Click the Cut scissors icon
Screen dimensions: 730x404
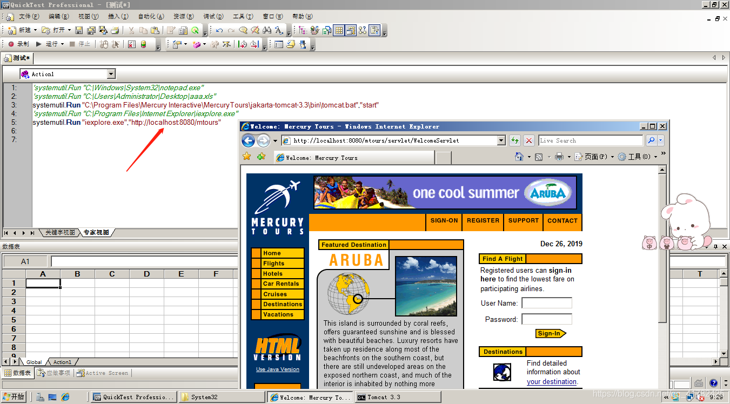pos(131,31)
